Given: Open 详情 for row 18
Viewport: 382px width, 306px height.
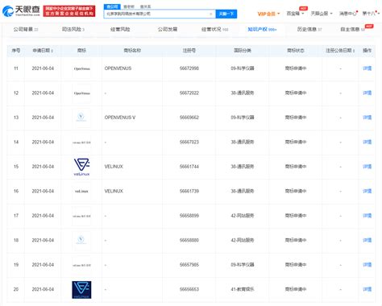Looking at the screenshot, I should [x=367, y=240].
